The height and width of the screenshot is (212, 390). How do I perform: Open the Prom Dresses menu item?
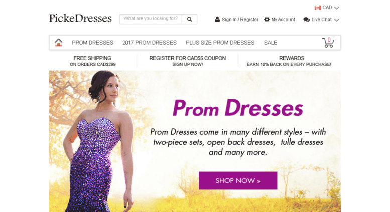[92, 43]
